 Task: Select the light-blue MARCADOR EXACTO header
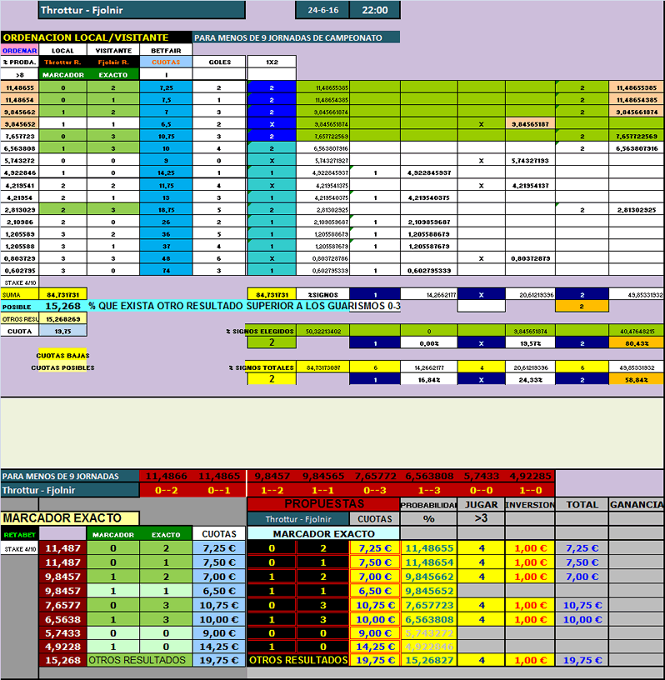pos(323,534)
